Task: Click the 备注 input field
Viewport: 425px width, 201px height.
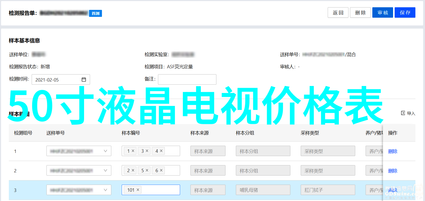Action: click(187, 79)
